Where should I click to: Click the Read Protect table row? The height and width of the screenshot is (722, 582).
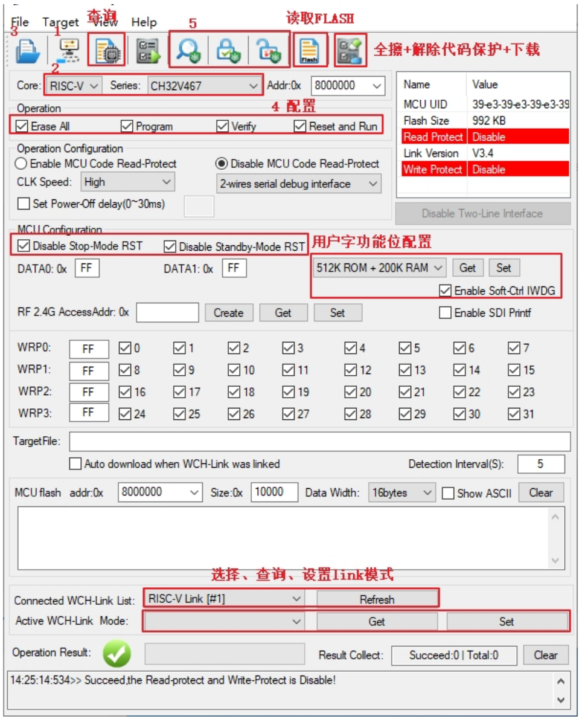point(485,137)
